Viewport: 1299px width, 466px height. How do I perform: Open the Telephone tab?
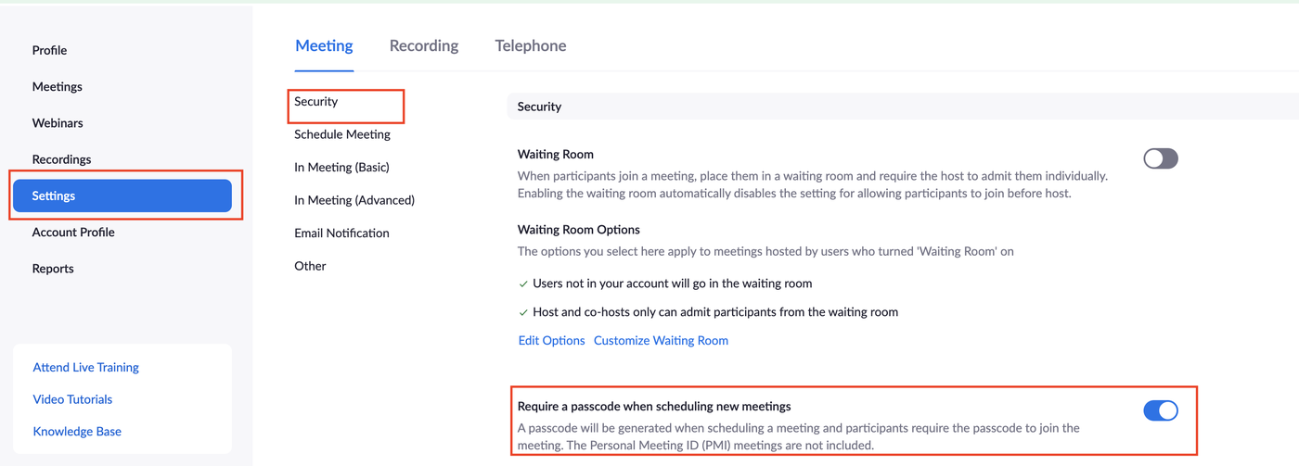click(531, 45)
